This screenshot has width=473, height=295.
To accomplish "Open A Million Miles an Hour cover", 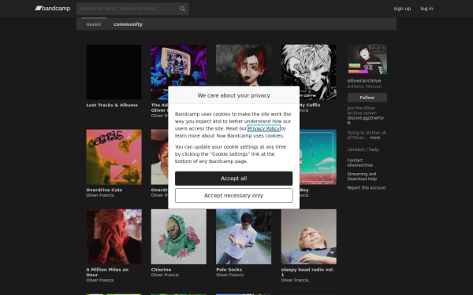I will [114, 237].
